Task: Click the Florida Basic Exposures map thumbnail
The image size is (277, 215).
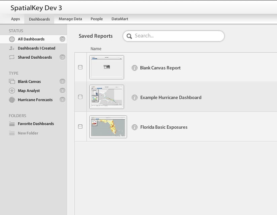Action: pyautogui.click(x=108, y=127)
